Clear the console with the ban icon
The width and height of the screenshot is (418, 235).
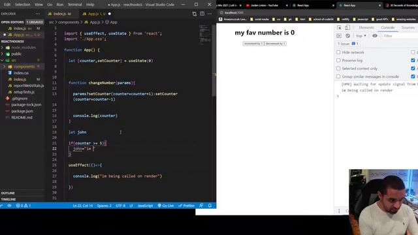(347, 36)
